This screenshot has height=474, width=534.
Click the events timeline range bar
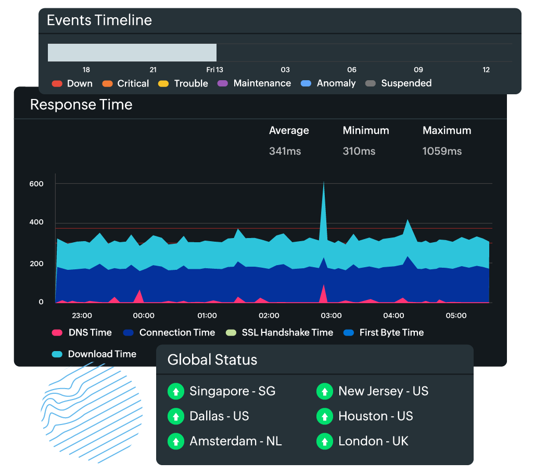click(132, 52)
